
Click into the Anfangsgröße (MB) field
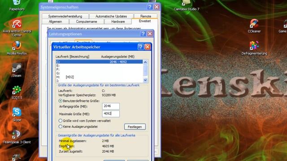pyautogui.click(x=111, y=106)
